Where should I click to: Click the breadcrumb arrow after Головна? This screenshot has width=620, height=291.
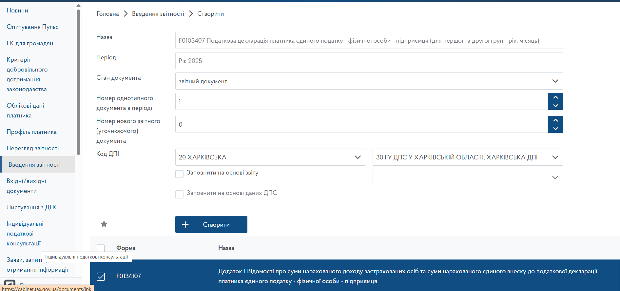(x=126, y=14)
